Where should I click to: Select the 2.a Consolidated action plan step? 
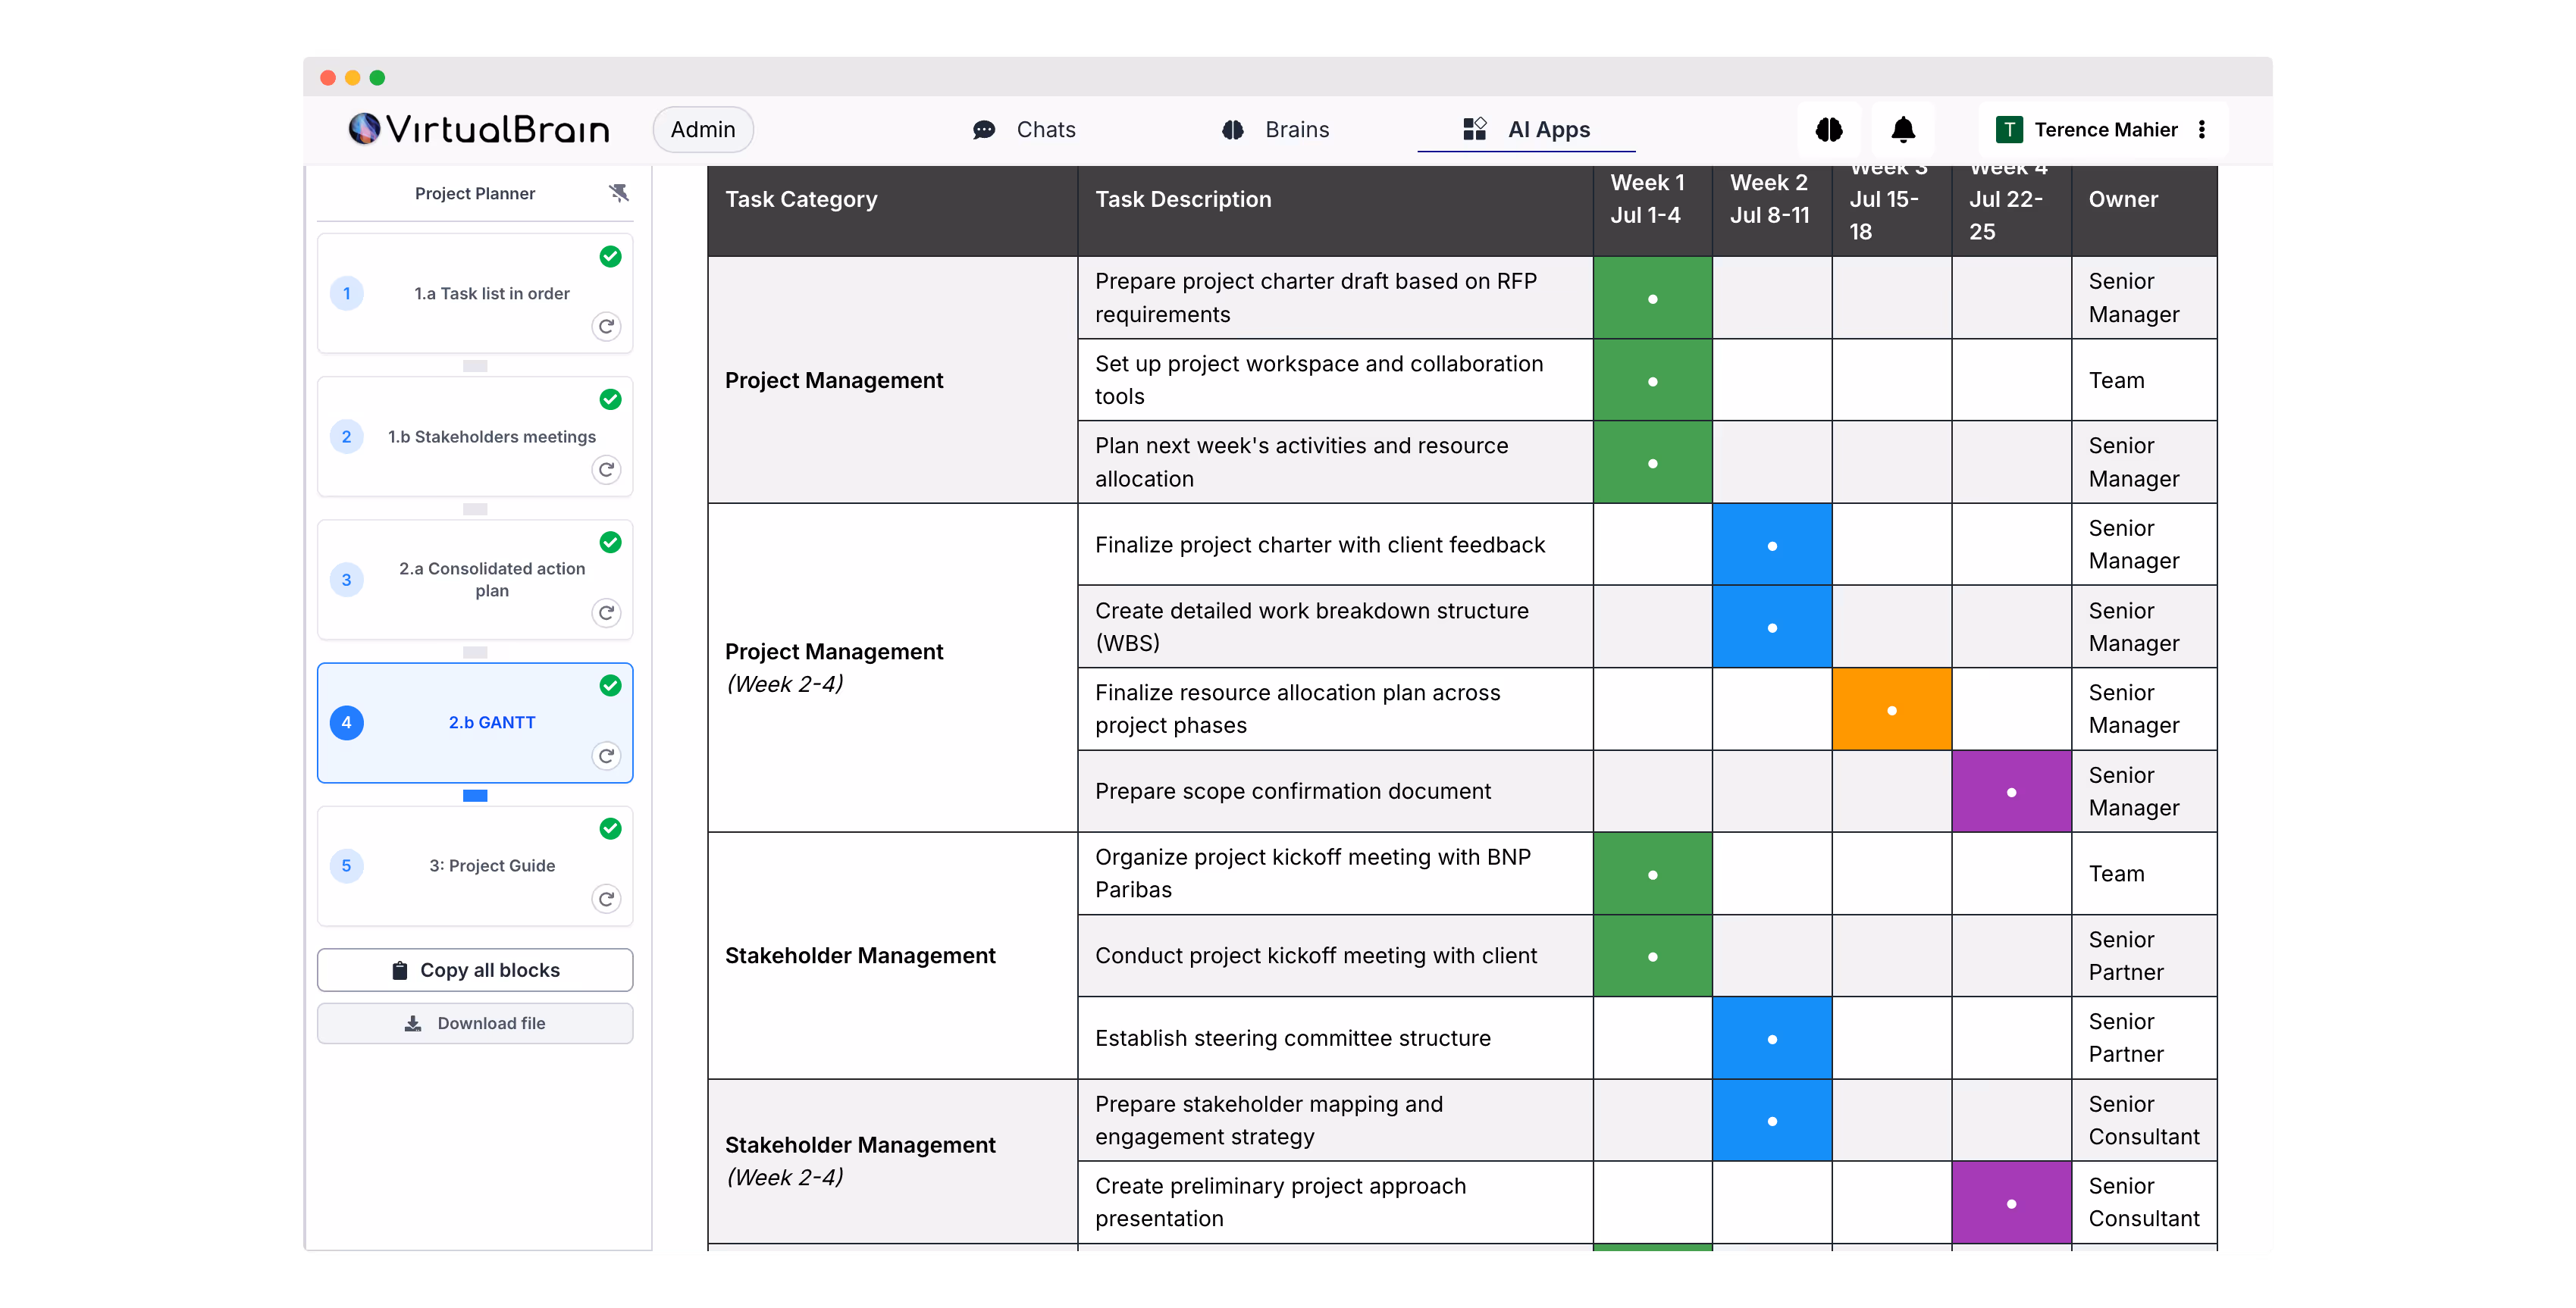(x=491, y=580)
